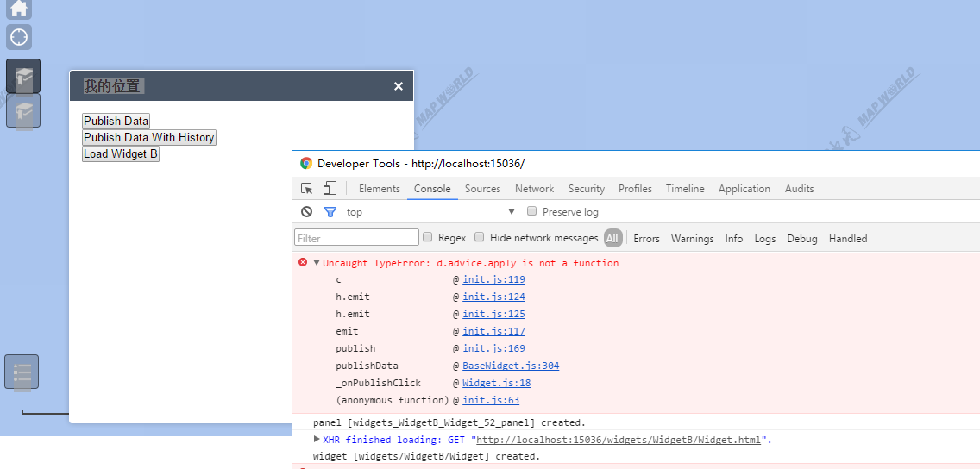Open the 'top' execution context dropdown
Viewport: 980px width, 469px height.
point(431,212)
